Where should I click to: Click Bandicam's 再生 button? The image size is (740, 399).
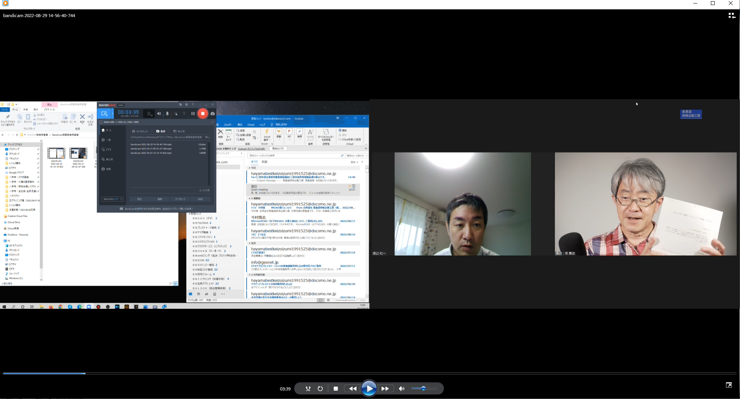[x=140, y=199]
